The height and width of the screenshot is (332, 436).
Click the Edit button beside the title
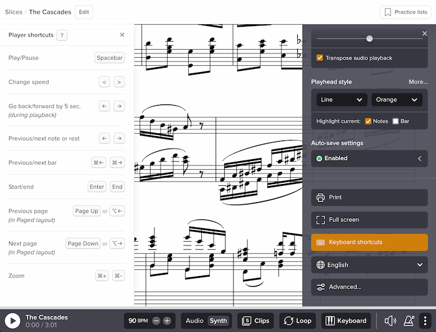(x=84, y=12)
